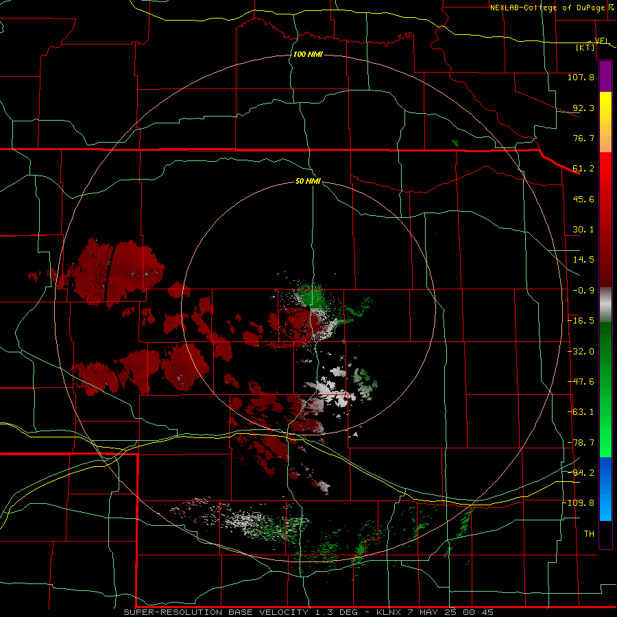This screenshot has height=617, width=617.
Task: Click the 100 NMI range ring label
Action: pos(308,54)
